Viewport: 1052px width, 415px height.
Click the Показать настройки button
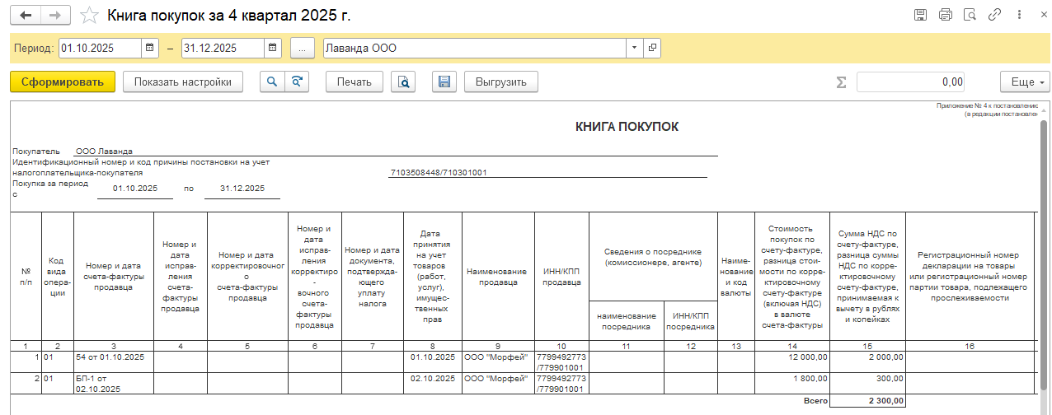pyautogui.click(x=183, y=82)
